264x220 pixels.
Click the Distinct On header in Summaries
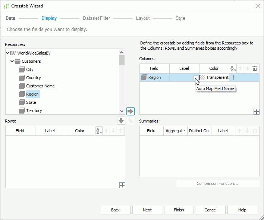199,131
